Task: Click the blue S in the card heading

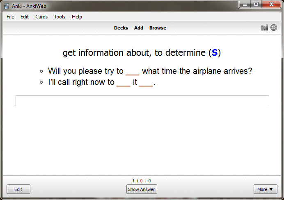Action: click(215, 53)
